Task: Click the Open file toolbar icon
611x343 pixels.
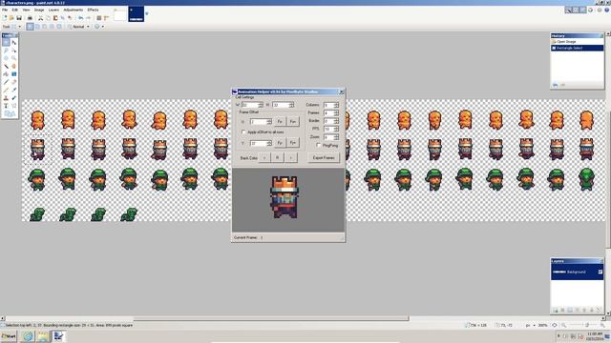Action: click(11, 18)
